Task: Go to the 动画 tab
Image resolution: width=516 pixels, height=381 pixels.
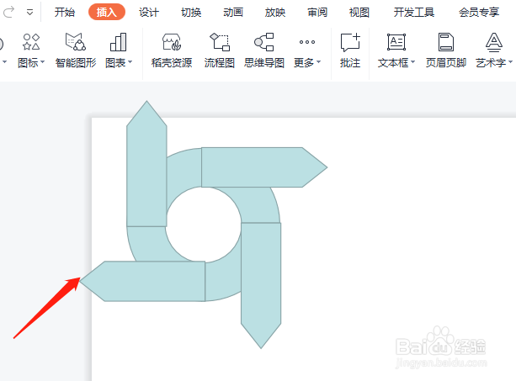Action: point(233,13)
